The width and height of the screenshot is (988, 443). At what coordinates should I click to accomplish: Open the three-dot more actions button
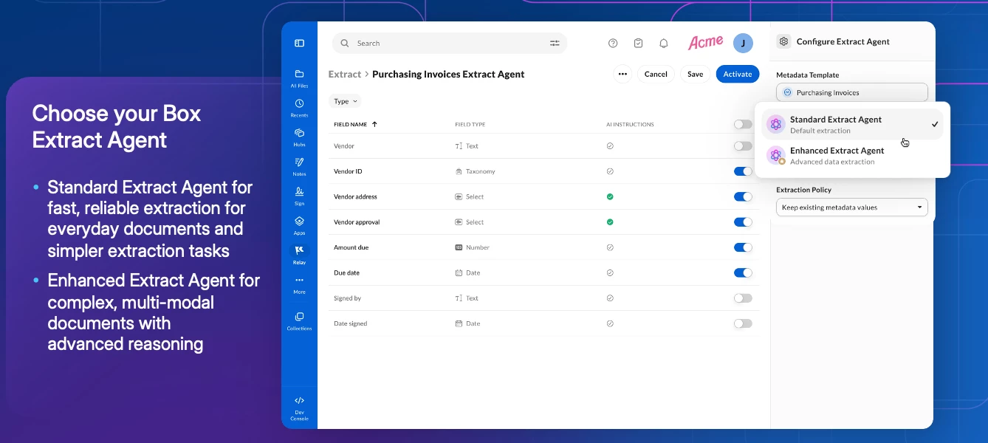point(622,74)
